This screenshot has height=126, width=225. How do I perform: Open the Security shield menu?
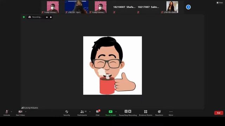point(66,113)
